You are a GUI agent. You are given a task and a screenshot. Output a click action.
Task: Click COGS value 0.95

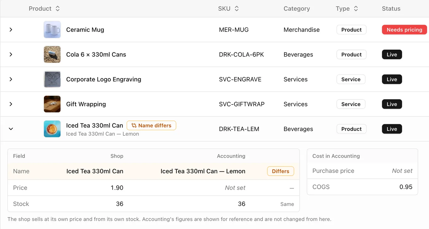pos(406,187)
